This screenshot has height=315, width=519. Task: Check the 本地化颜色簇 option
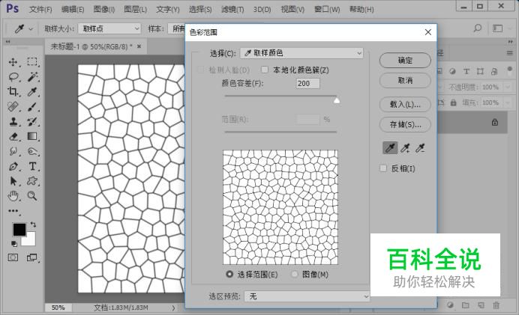[x=265, y=70]
